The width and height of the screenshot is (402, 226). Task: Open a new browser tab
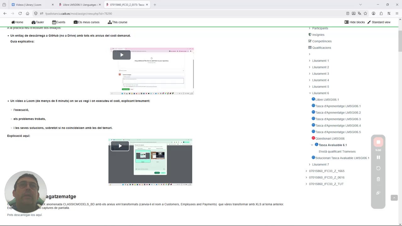[x=155, y=5]
